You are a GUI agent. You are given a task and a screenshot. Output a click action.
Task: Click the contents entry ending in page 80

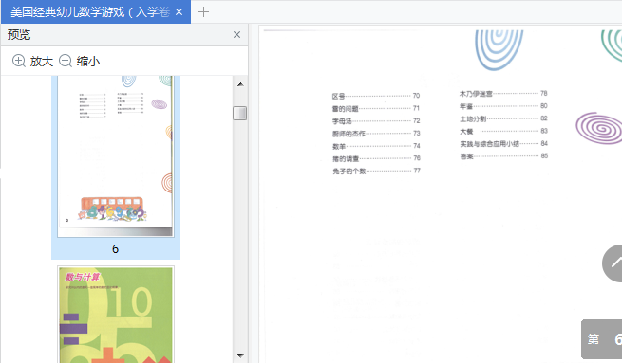coord(503,106)
